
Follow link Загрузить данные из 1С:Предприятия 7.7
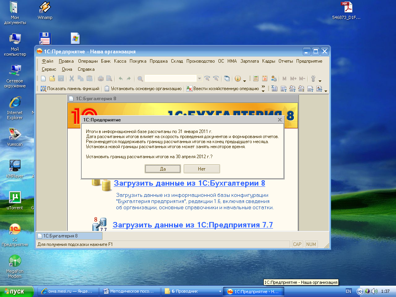pos(193,225)
